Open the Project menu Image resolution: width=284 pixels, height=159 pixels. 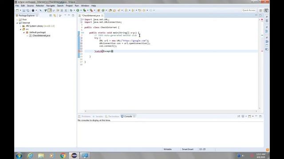(69, 6)
